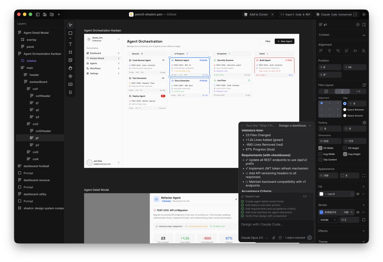Open shape tools dropdown chevron below rectangle
The height and width of the screenshot is (262, 383).
point(70,38)
